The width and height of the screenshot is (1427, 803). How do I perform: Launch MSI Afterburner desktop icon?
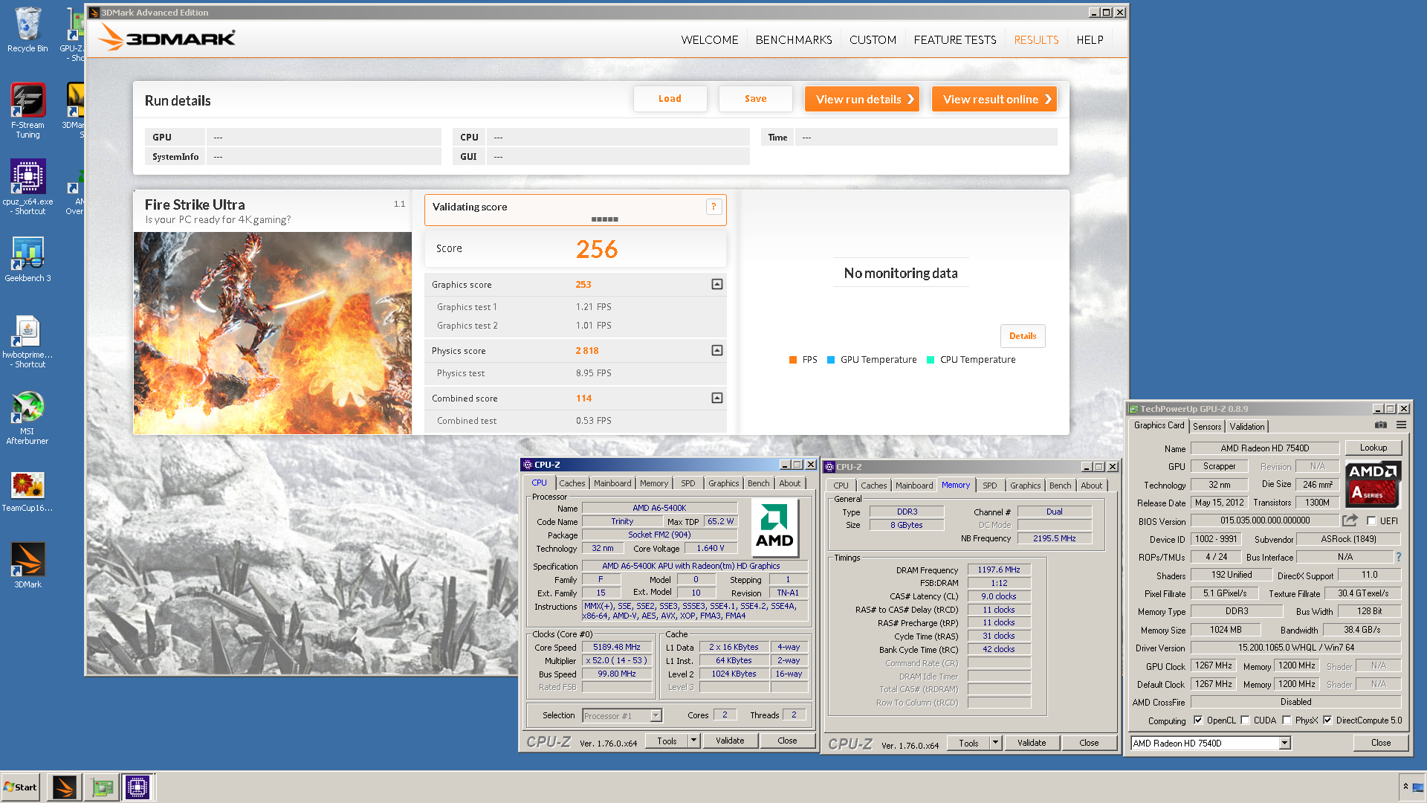pos(27,419)
